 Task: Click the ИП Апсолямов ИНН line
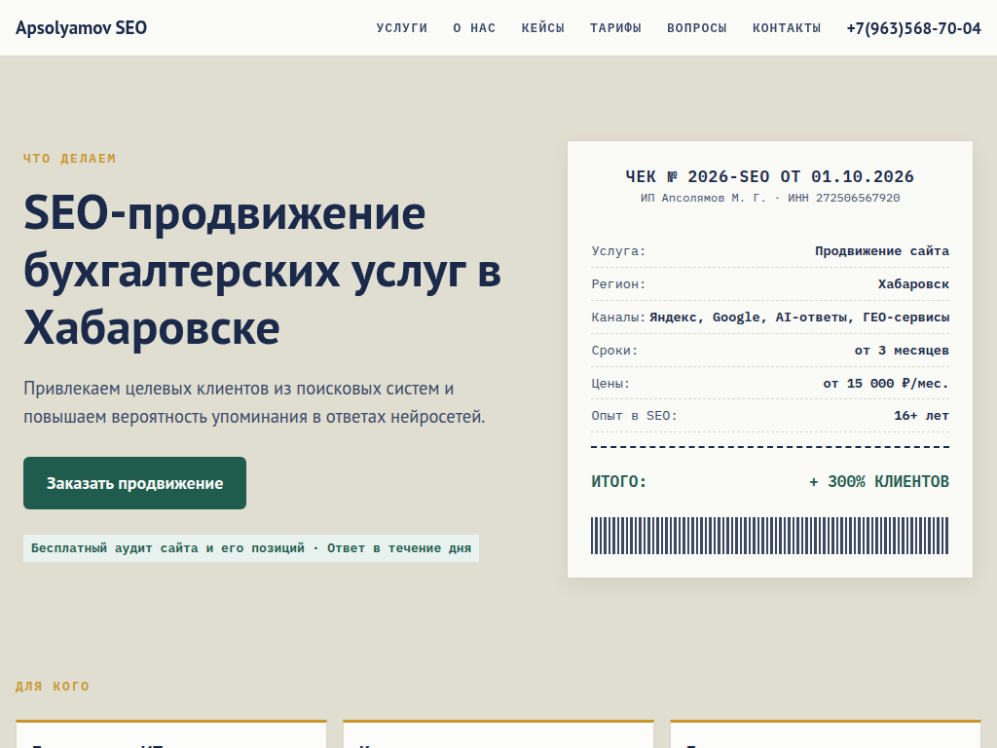tap(770, 198)
